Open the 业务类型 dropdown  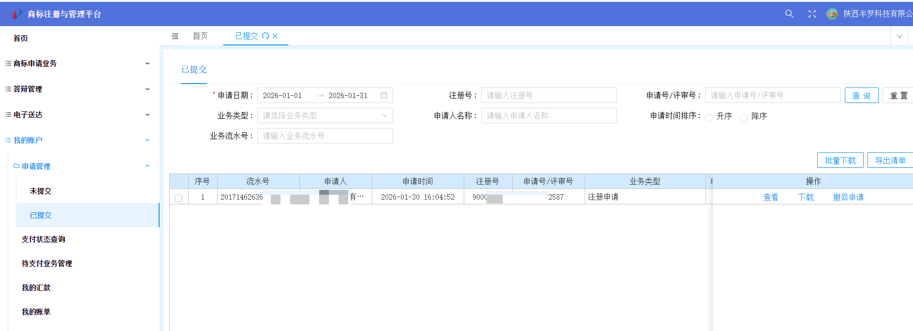(x=325, y=115)
